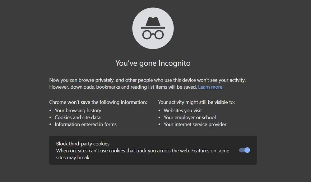Click the "However, downloads, bookmarks" sentence
The image size is (311, 182).
123,87
